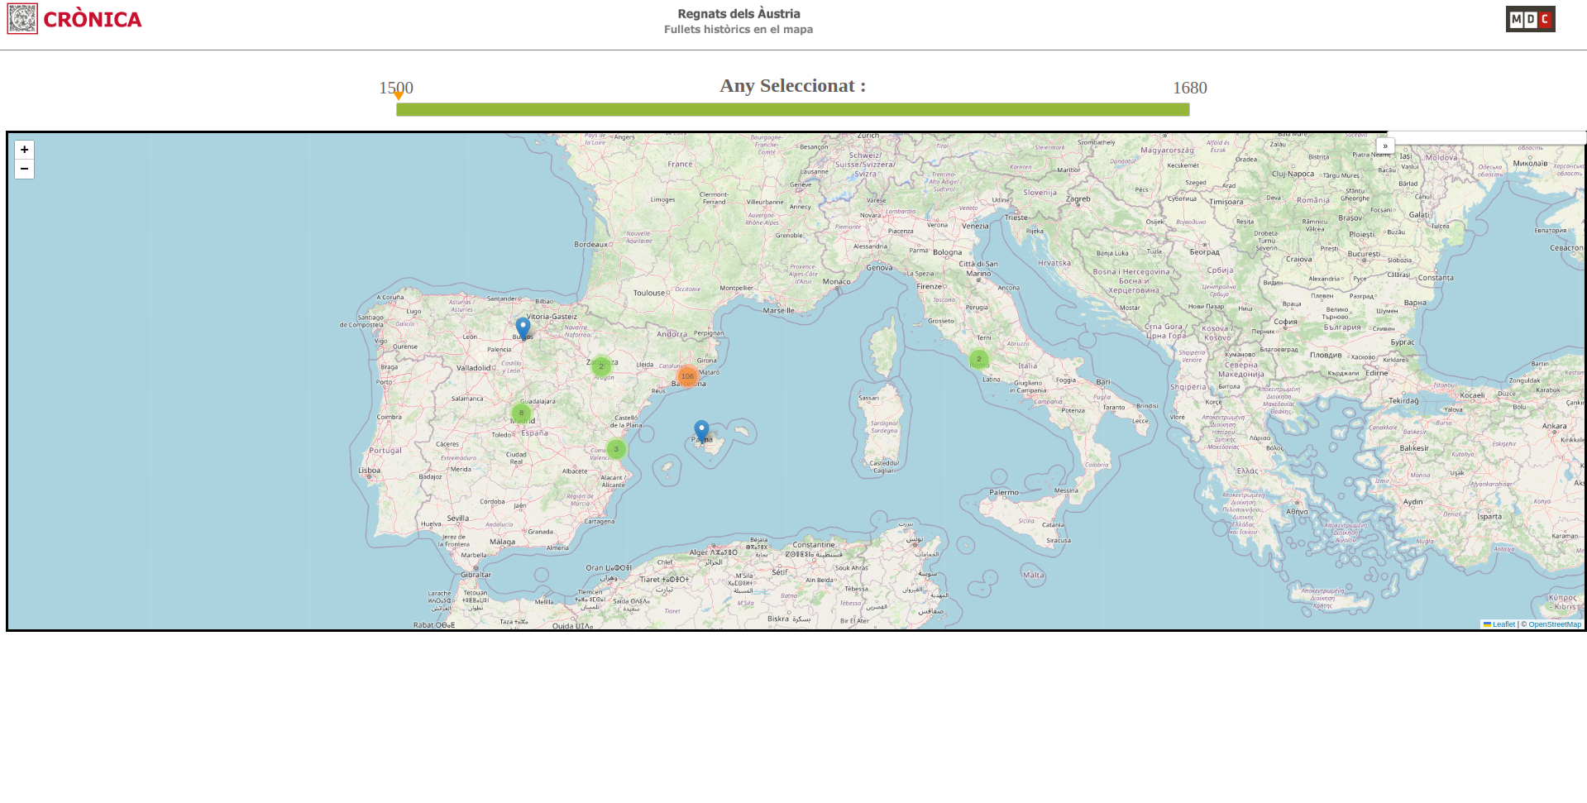
Task: Select the blue marker at Palma
Action: [701, 431]
